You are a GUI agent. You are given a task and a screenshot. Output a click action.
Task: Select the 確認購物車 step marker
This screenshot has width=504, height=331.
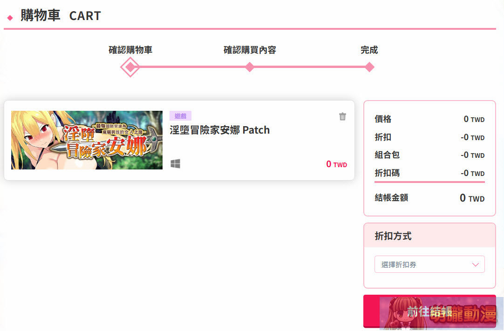tap(130, 67)
